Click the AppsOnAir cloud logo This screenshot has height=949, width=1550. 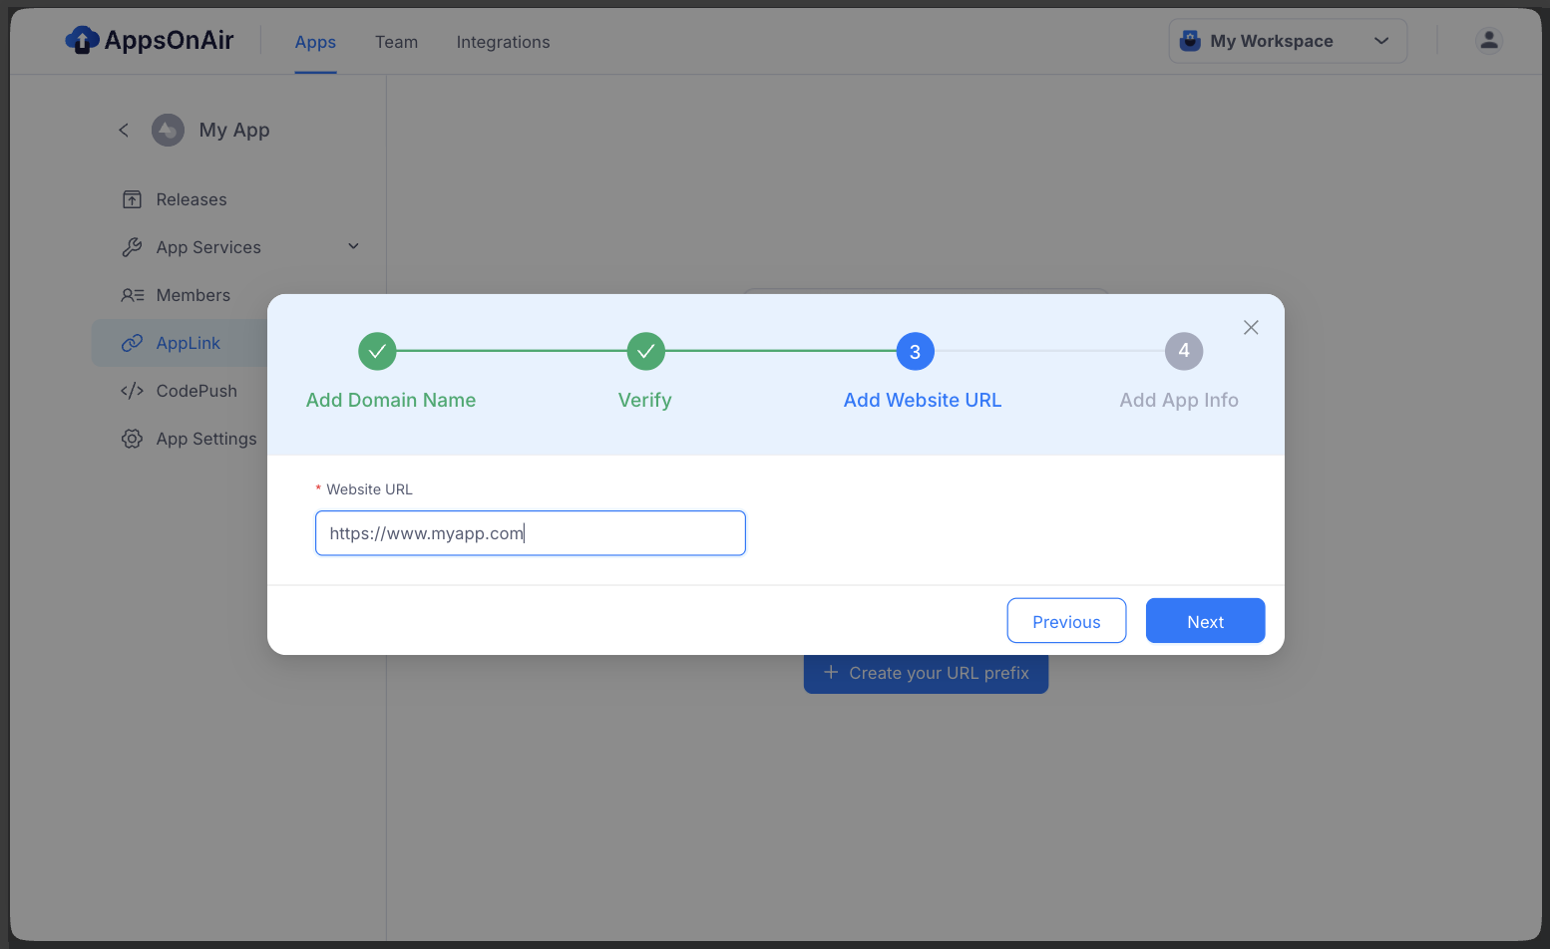(82, 40)
